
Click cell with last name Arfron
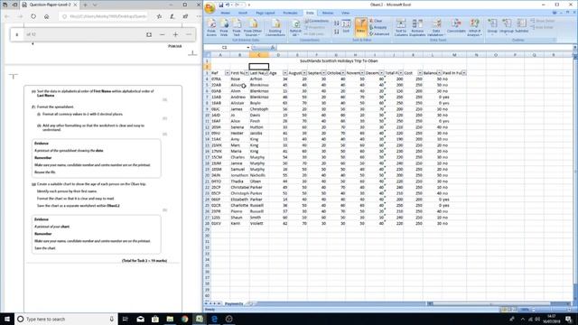(259, 79)
